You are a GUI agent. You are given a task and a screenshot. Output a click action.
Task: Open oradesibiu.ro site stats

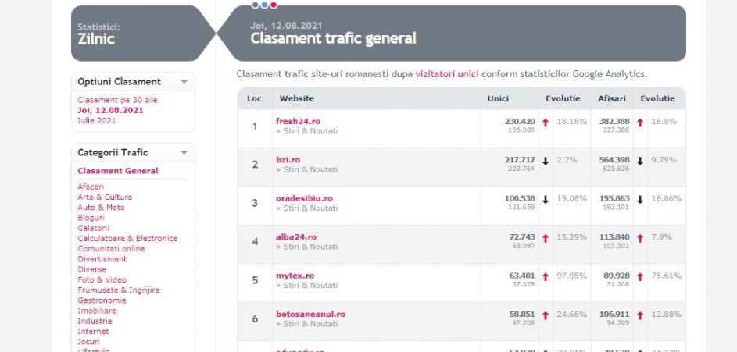pyautogui.click(x=304, y=198)
